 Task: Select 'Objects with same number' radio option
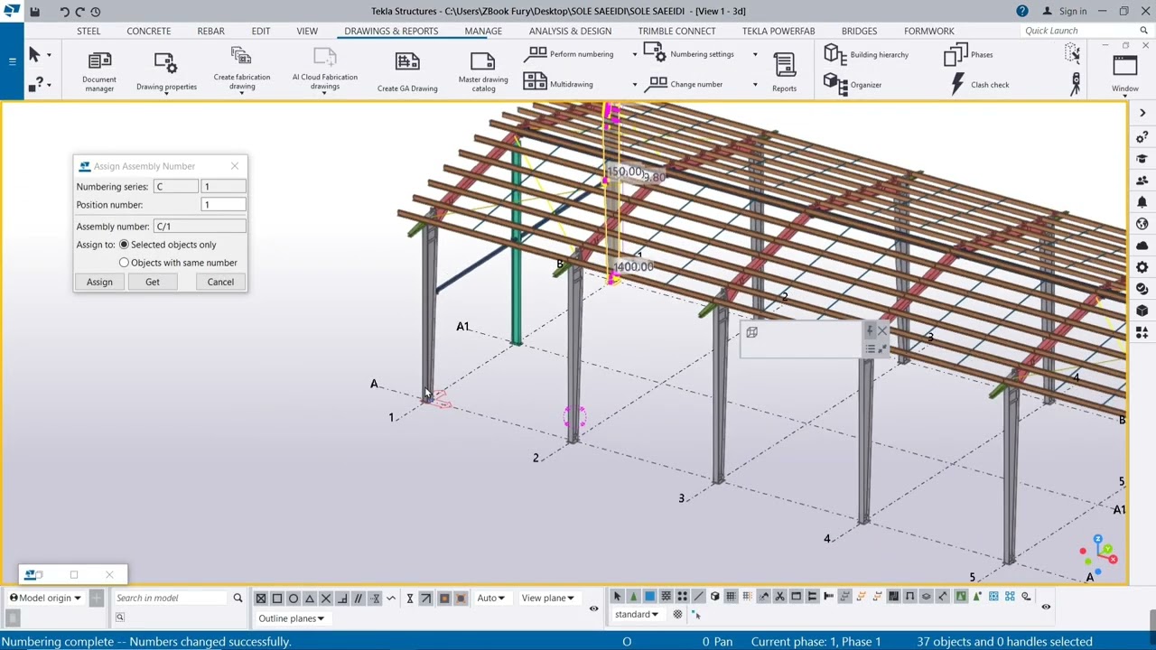click(125, 263)
